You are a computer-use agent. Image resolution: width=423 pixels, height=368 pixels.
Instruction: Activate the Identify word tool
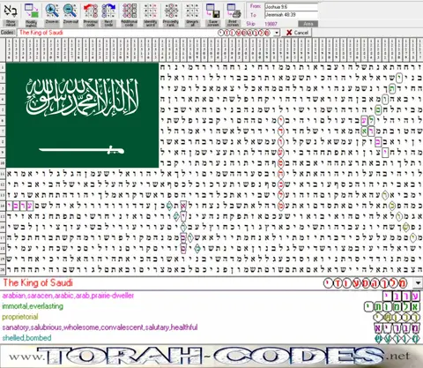[x=150, y=14]
